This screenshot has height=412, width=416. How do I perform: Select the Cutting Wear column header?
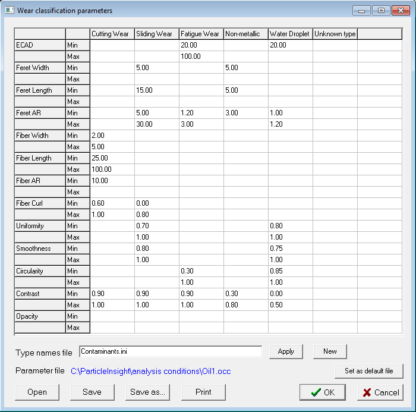point(112,34)
